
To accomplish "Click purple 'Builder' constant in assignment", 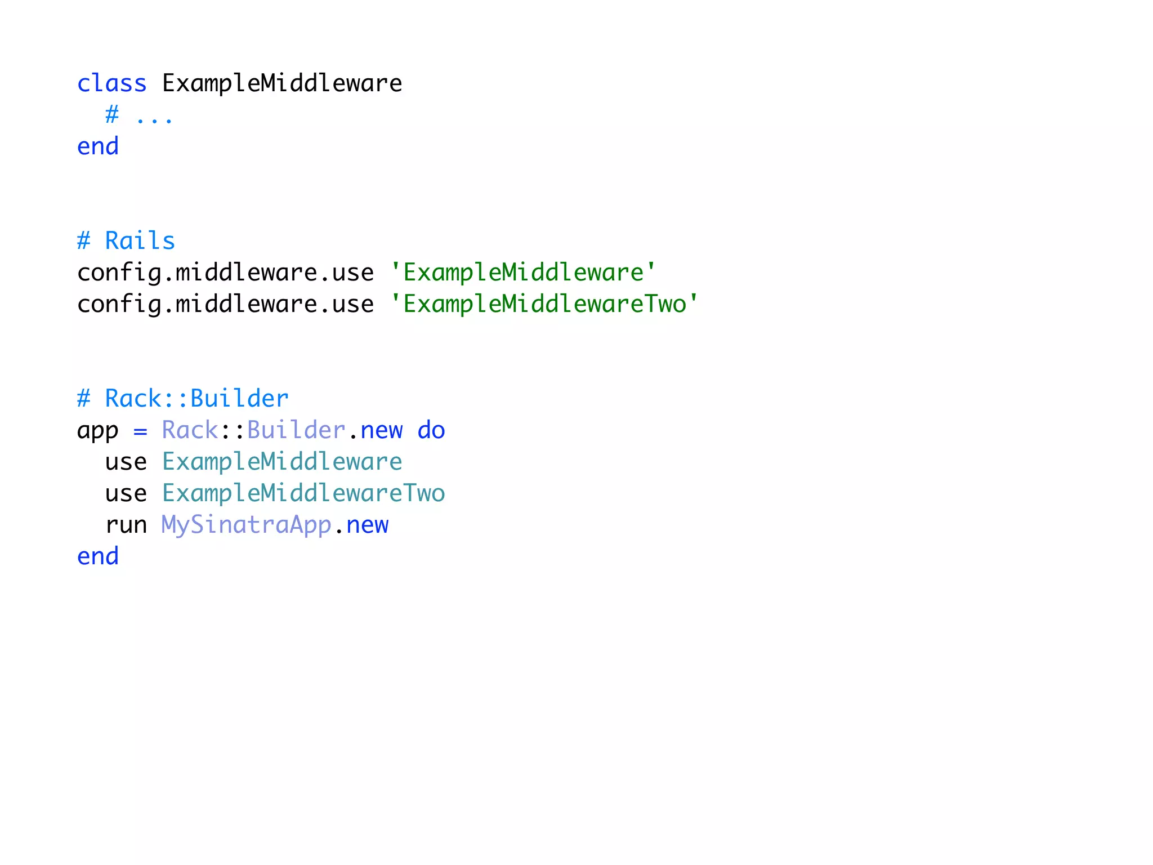I will (296, 430).
